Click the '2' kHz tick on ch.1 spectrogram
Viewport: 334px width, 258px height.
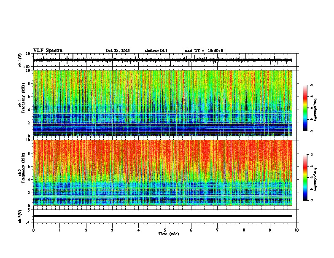pyautogui.click(x=30, y=123)
